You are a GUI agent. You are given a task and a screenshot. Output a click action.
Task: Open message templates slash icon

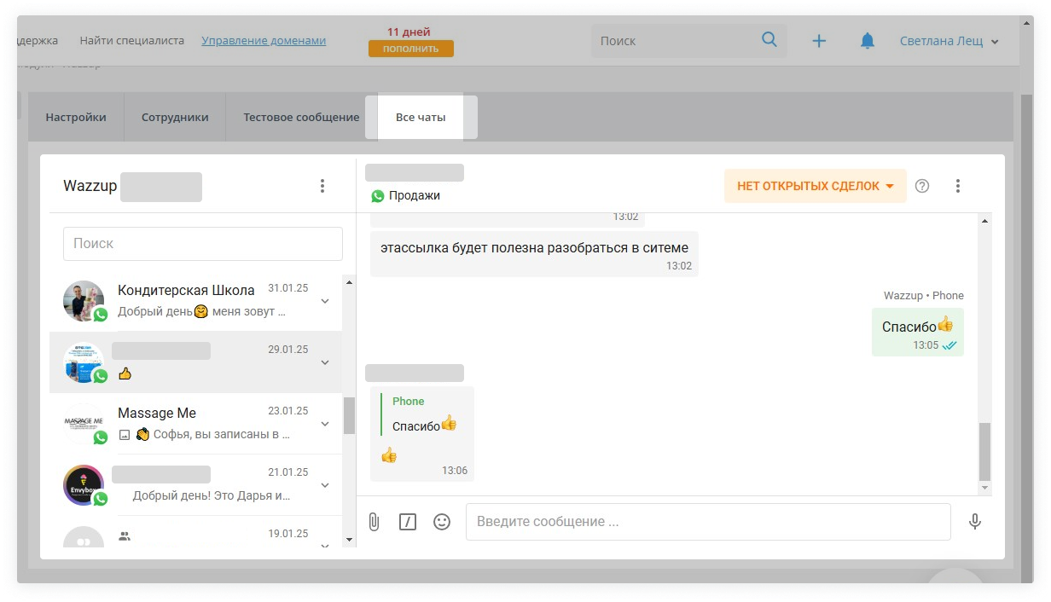coord(408,522)
